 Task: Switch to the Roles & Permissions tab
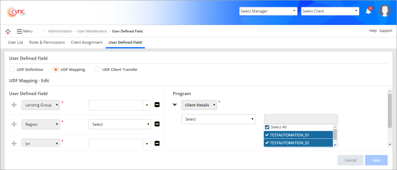47,42
